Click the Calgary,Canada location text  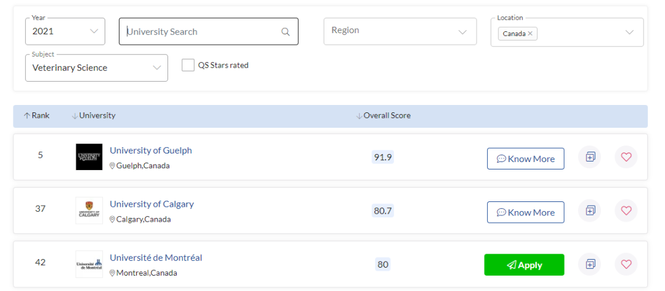pos(140,220)
